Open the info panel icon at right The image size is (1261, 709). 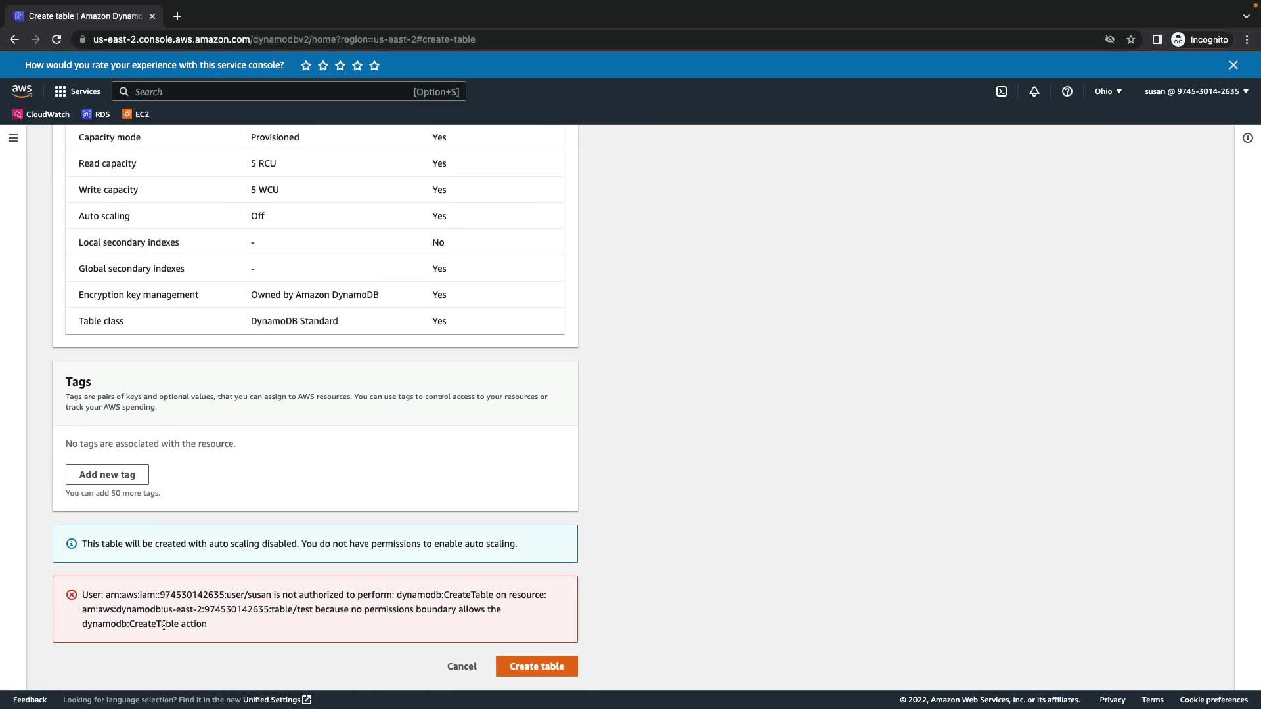(1247, 138)
